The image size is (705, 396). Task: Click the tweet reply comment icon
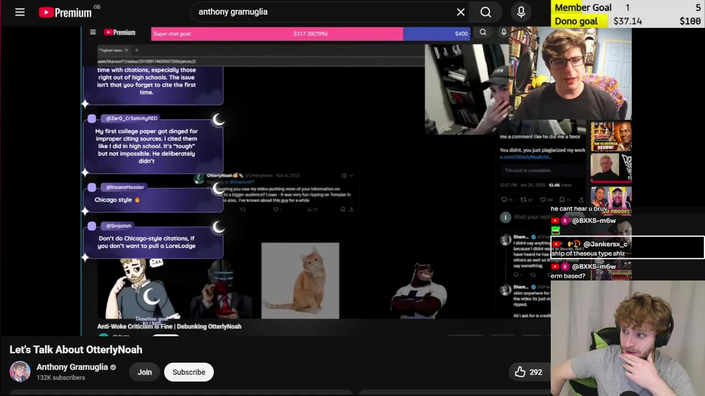503,200
